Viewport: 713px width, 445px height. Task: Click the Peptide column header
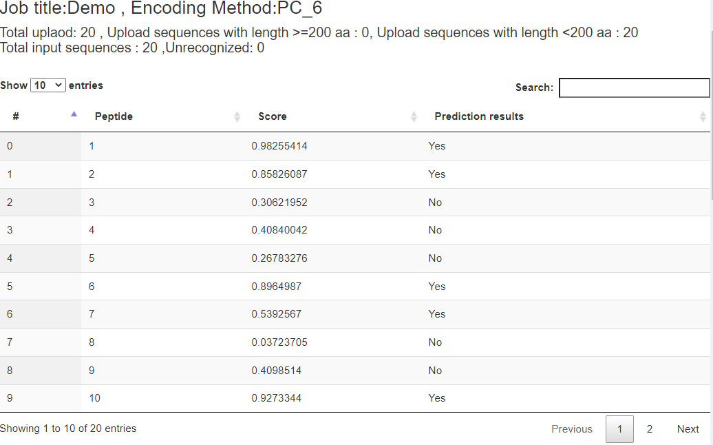tap(114, 116)
